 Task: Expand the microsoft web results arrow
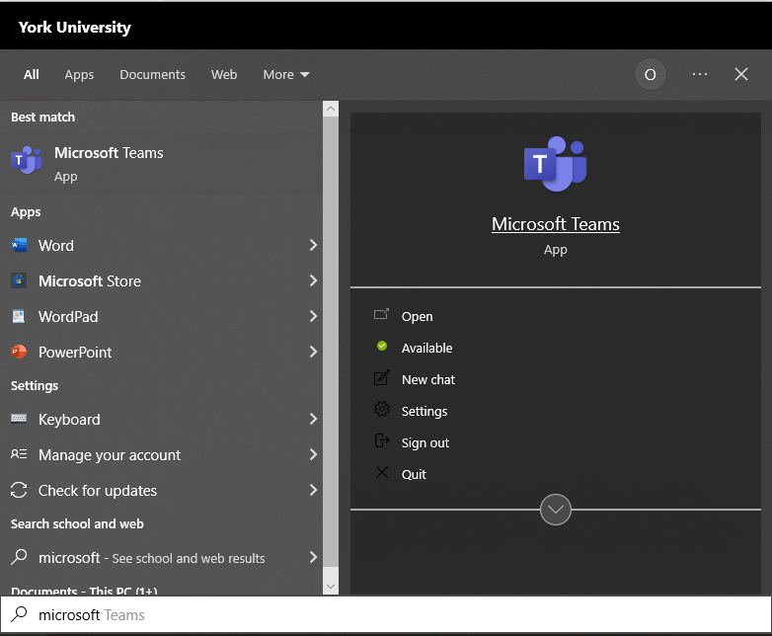(x=313, y=557)
